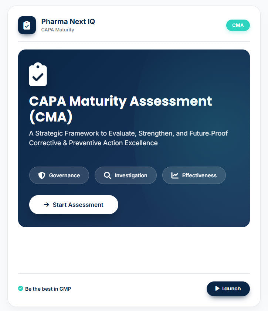Open the CMA badge in the header
268x311 pixels.
[238, 25]
